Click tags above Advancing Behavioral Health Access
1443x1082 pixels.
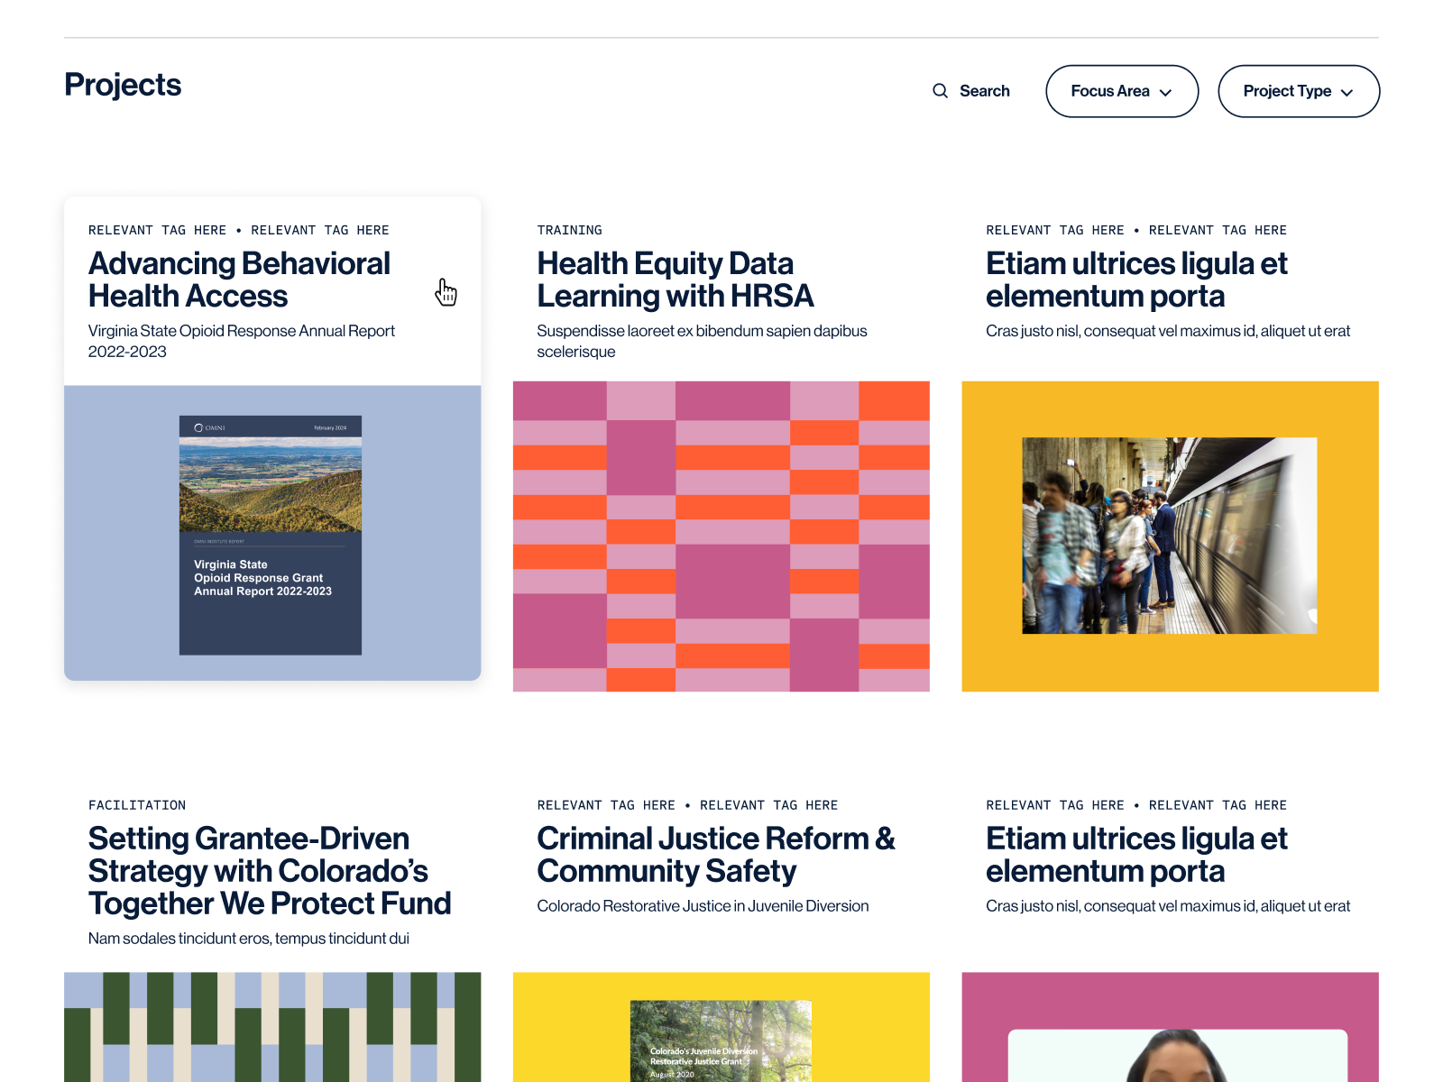[x=239, y=230]
